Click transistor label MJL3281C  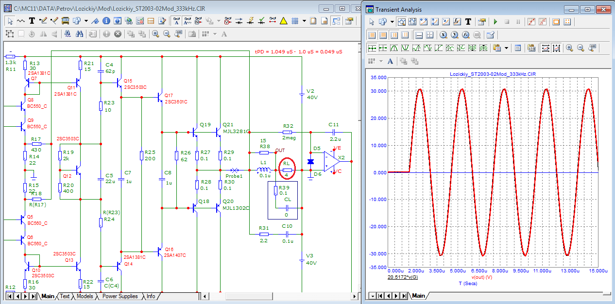point(236,131)
